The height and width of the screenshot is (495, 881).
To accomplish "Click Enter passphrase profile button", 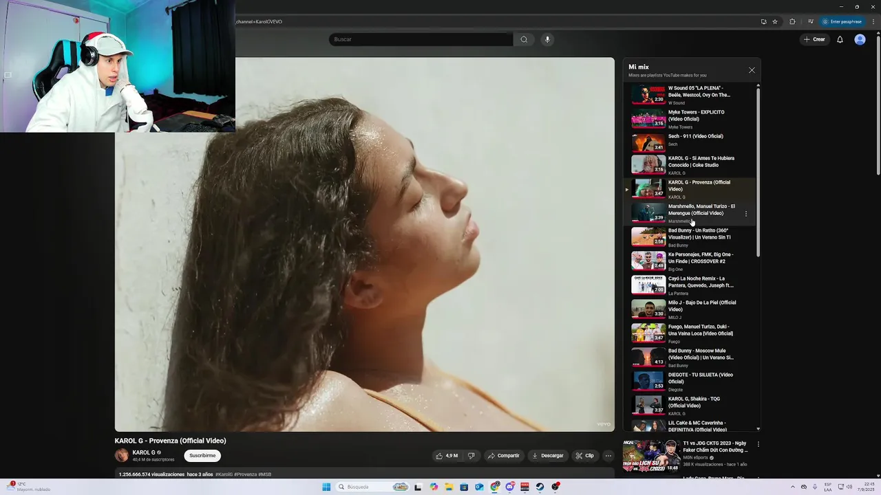I will click(842, 21).
